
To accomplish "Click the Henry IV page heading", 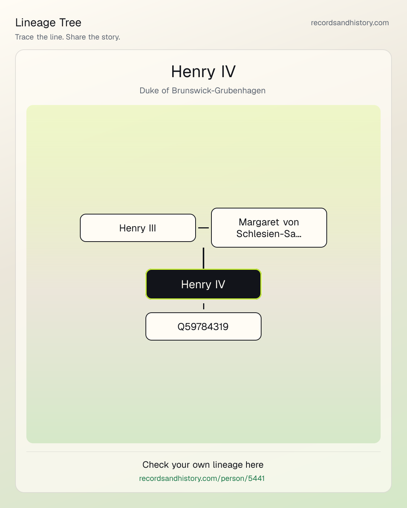I will (x=203, y=71).
